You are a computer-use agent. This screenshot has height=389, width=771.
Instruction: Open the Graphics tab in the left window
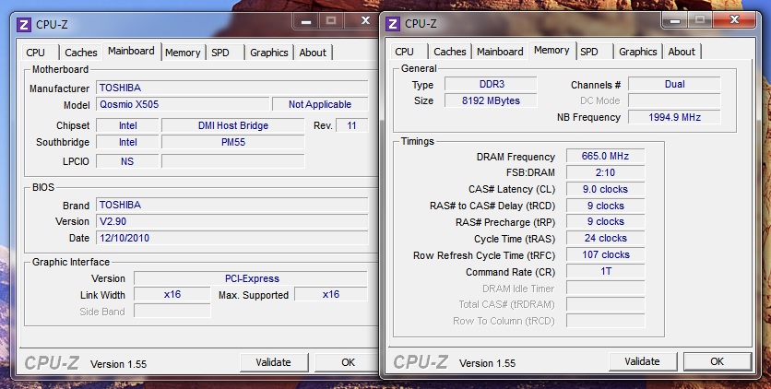[269, 53]
